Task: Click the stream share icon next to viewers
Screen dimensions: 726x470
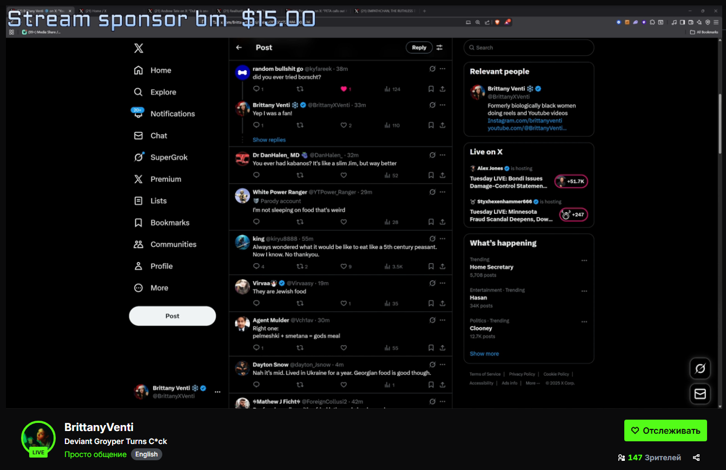Action: 696,458
